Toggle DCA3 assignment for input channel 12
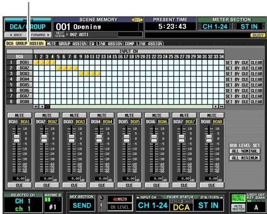The image size is (267, 214). tap(98, 74)
